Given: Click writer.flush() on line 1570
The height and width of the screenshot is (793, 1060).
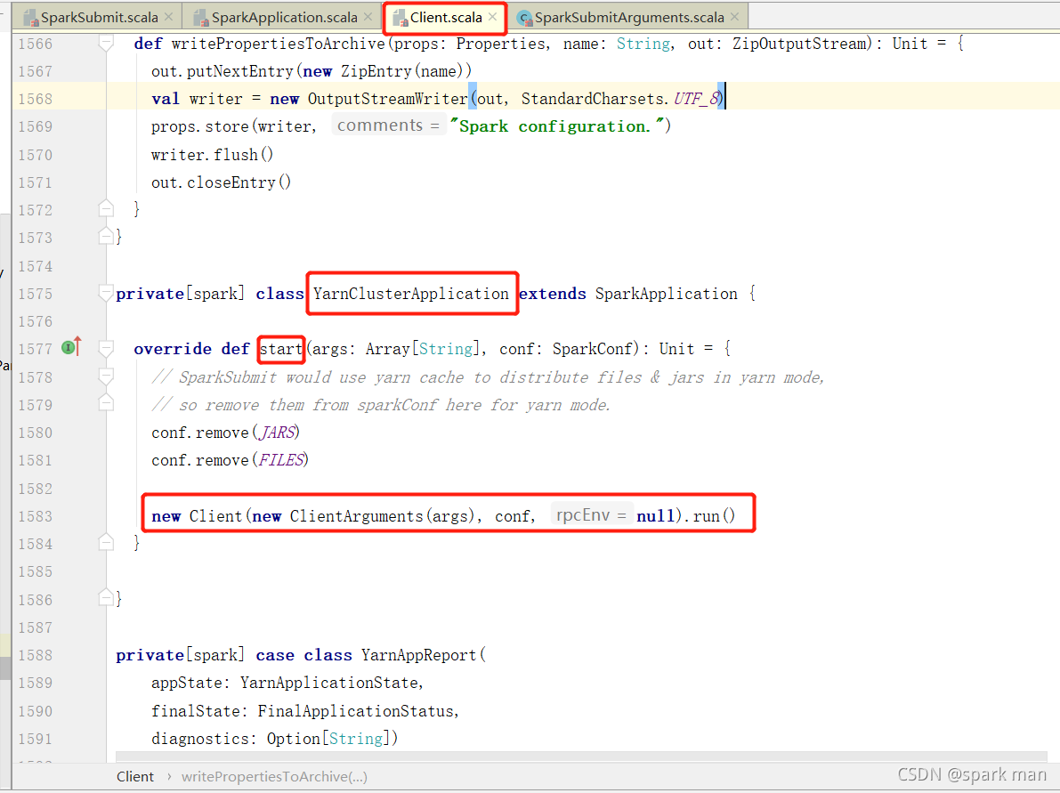Looking at the screenshot, I should pos(213,155).
